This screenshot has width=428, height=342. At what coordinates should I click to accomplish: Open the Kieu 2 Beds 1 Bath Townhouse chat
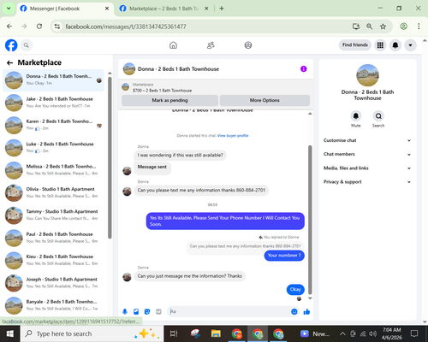(x=53, y=261)
